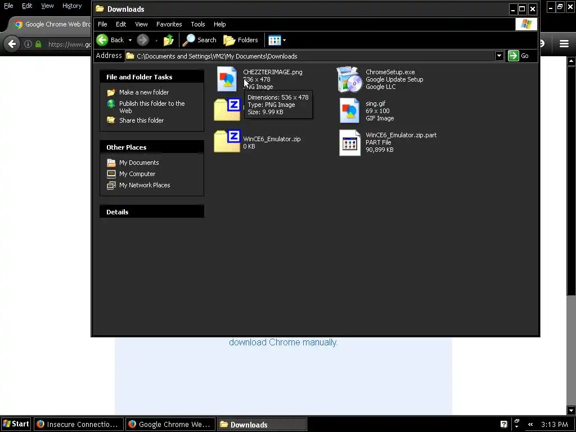Click Publish this folder to the Web
This screenshot has width=576, height=432.
[152, 107]
